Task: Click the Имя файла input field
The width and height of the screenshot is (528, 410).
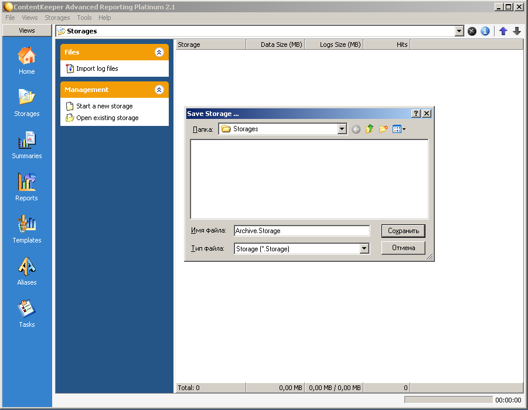Action: (x=302, y=231)
